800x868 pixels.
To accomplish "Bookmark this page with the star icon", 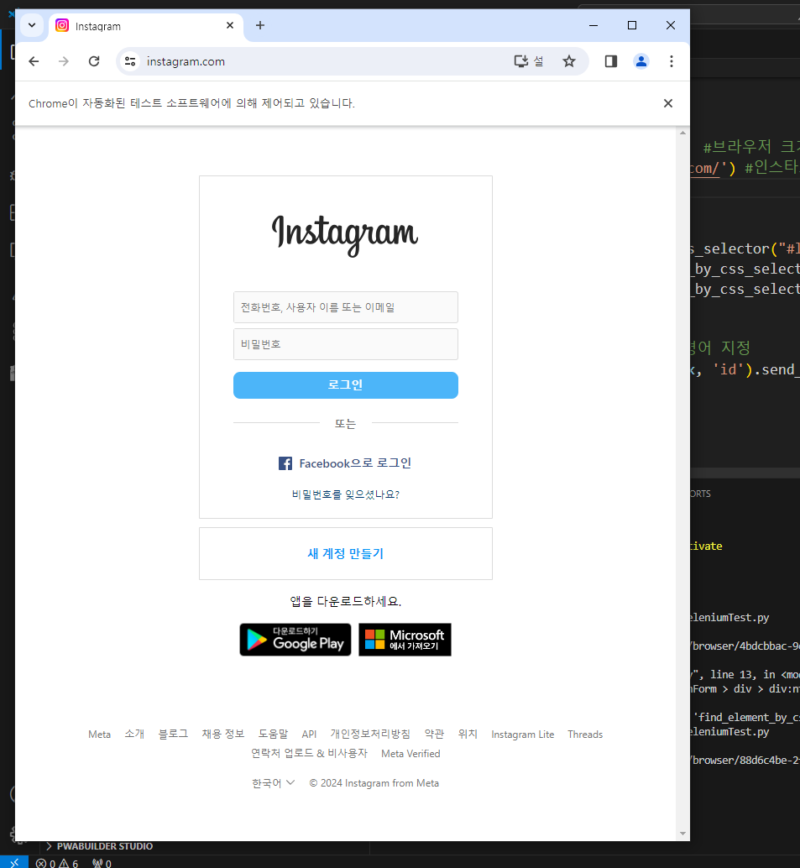I will (568, 61).
